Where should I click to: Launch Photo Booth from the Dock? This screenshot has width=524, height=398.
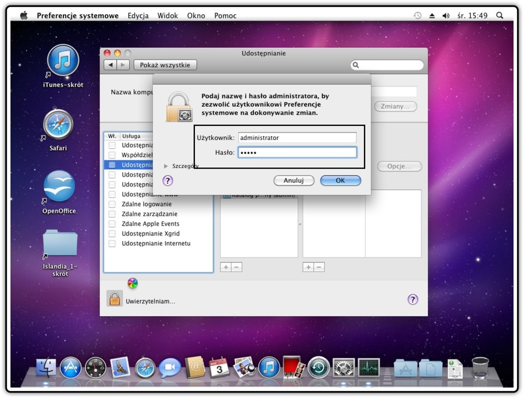click(294, 367)
